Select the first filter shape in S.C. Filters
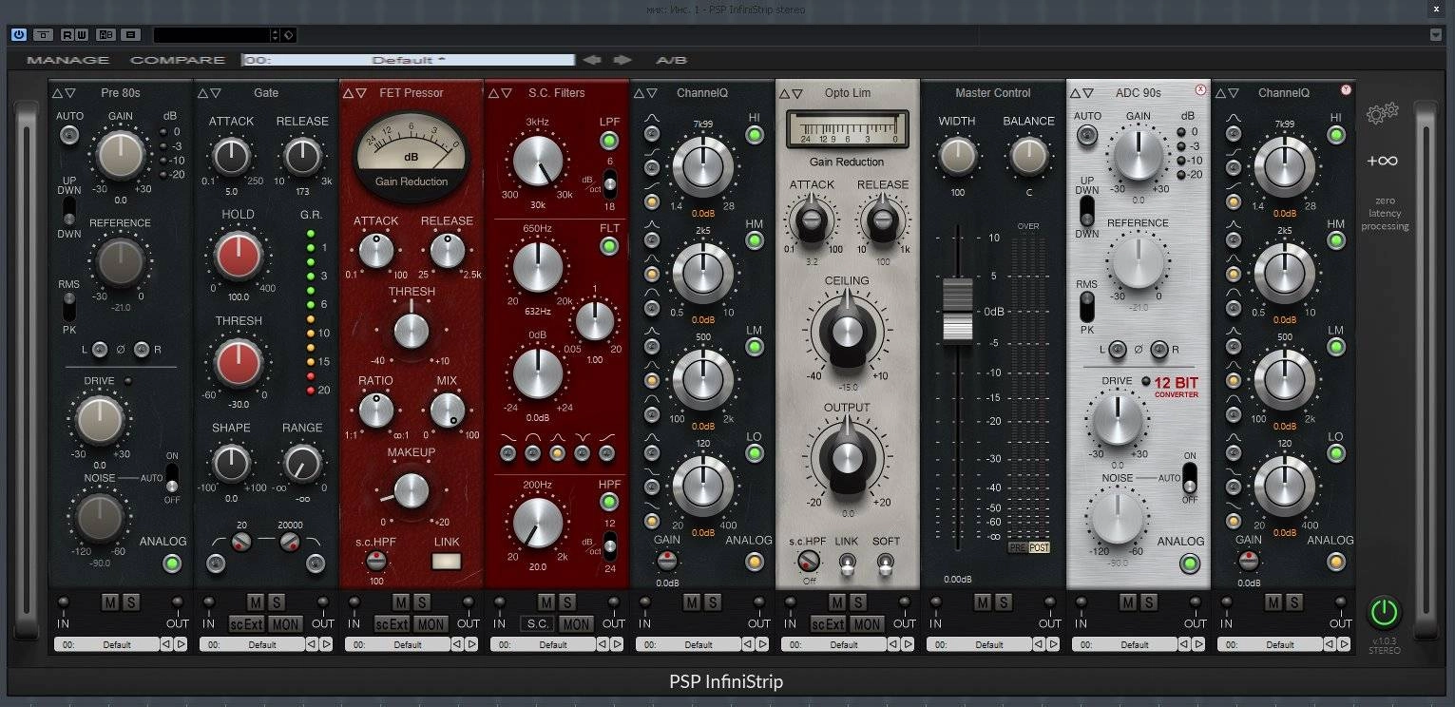Viewport: 1455px width, 707px height. (x=507, y=453)
